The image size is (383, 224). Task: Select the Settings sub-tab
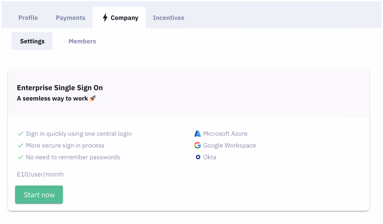pos(32,41)
